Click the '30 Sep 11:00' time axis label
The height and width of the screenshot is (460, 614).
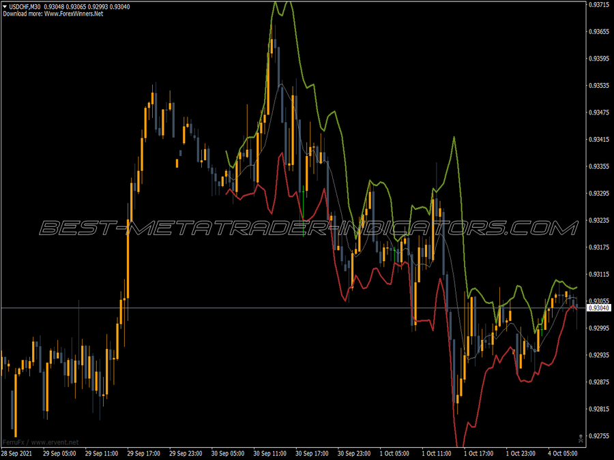(x=269, y=454)
